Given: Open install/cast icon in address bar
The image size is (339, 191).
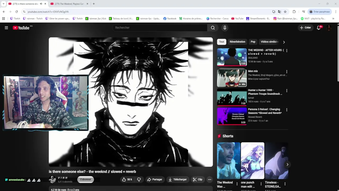Looking at the screenshot, I should click(x=274, y=12).
